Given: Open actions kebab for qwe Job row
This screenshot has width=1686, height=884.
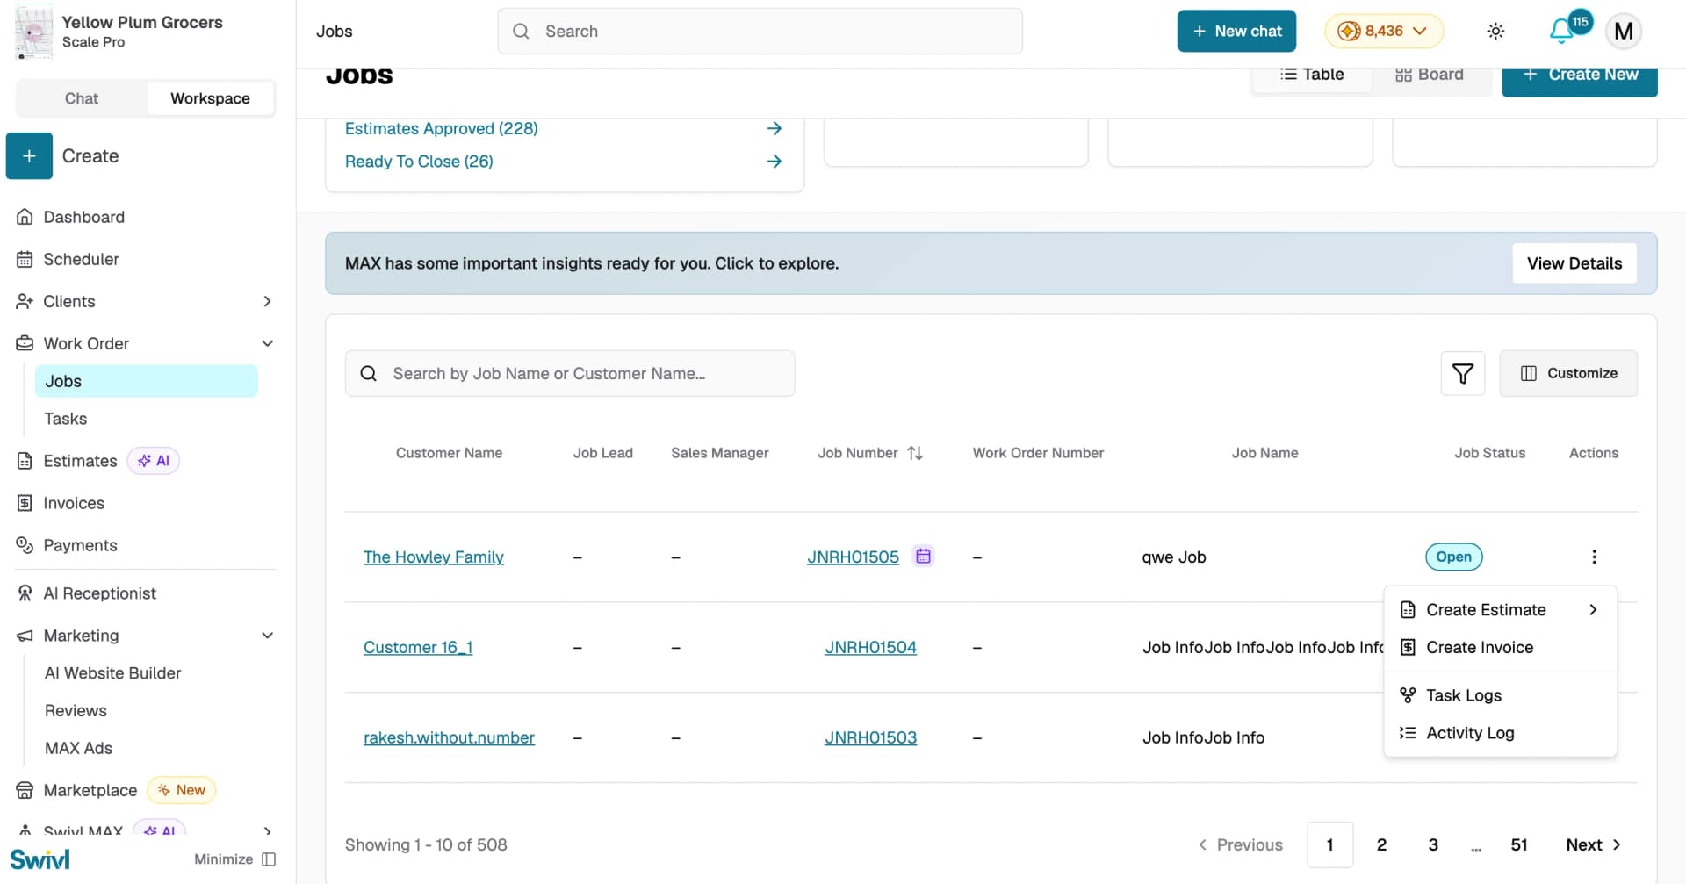Looking at the screenshot, I should click(1594, 557).
